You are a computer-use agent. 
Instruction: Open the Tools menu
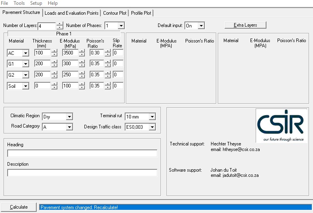pyautogui.click(x=19, y=3)
